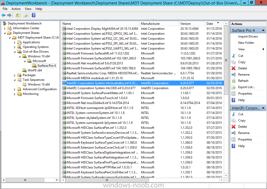This screenshot has width=267, height=189.
Task: Click the Cut scissors icon under Surface Pro 4
Action: click(x=234, y=56)
